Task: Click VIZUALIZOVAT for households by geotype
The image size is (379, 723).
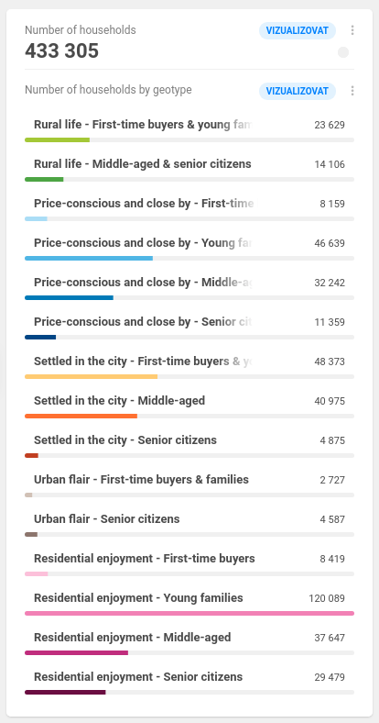Action: (x=298, y=91)
